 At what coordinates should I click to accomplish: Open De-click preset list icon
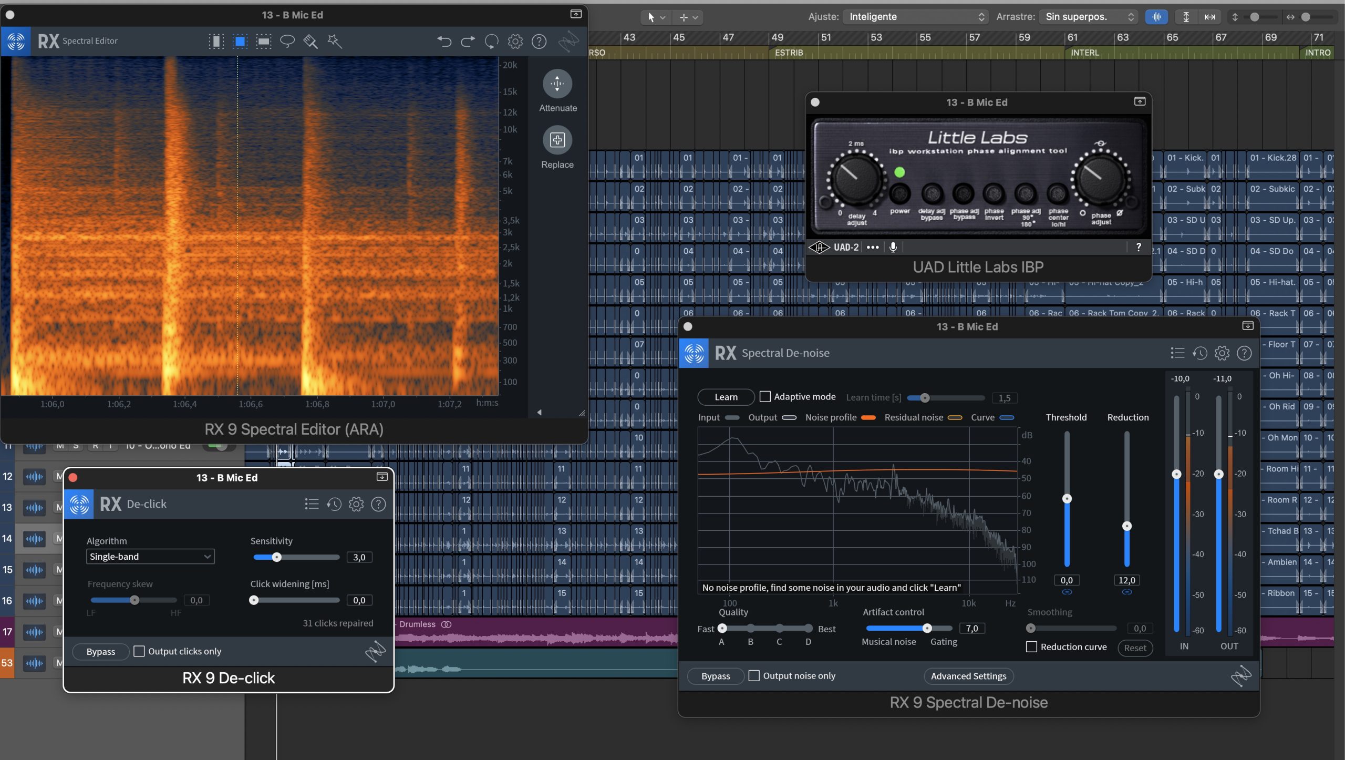tap(312, 504)
